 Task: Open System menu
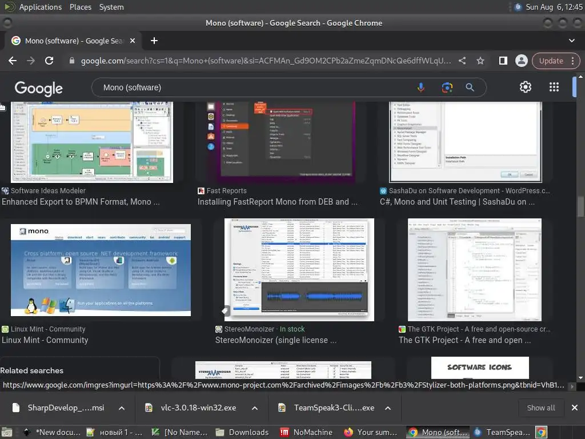pyautogui.click(x=111, y=7)
